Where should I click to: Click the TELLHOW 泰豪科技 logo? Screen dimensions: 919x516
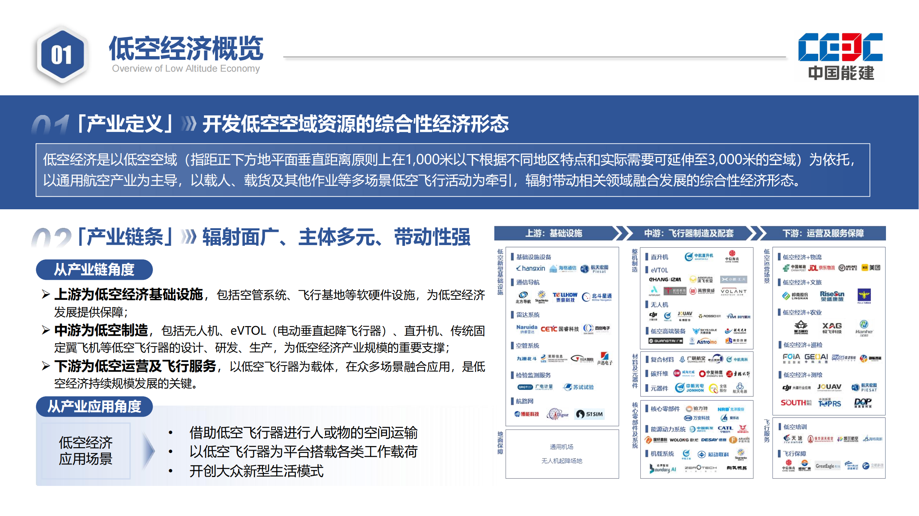click(x=565, y=297)
